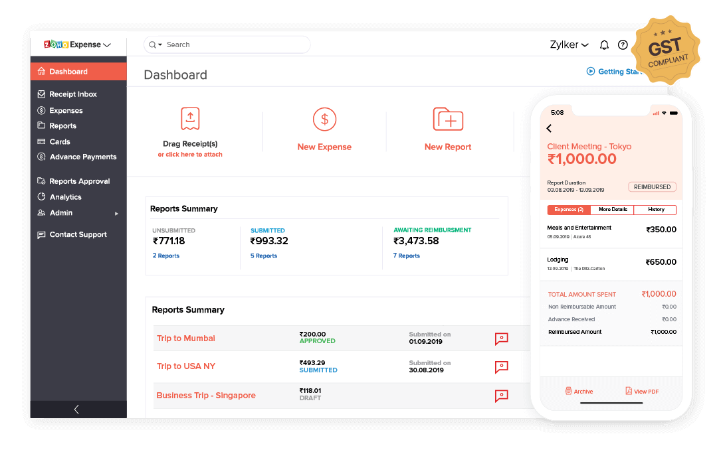This screenshot has height=452, width=723.
Task: Open the 7 Reports awaiting reimbursement link
Action: 406,256
